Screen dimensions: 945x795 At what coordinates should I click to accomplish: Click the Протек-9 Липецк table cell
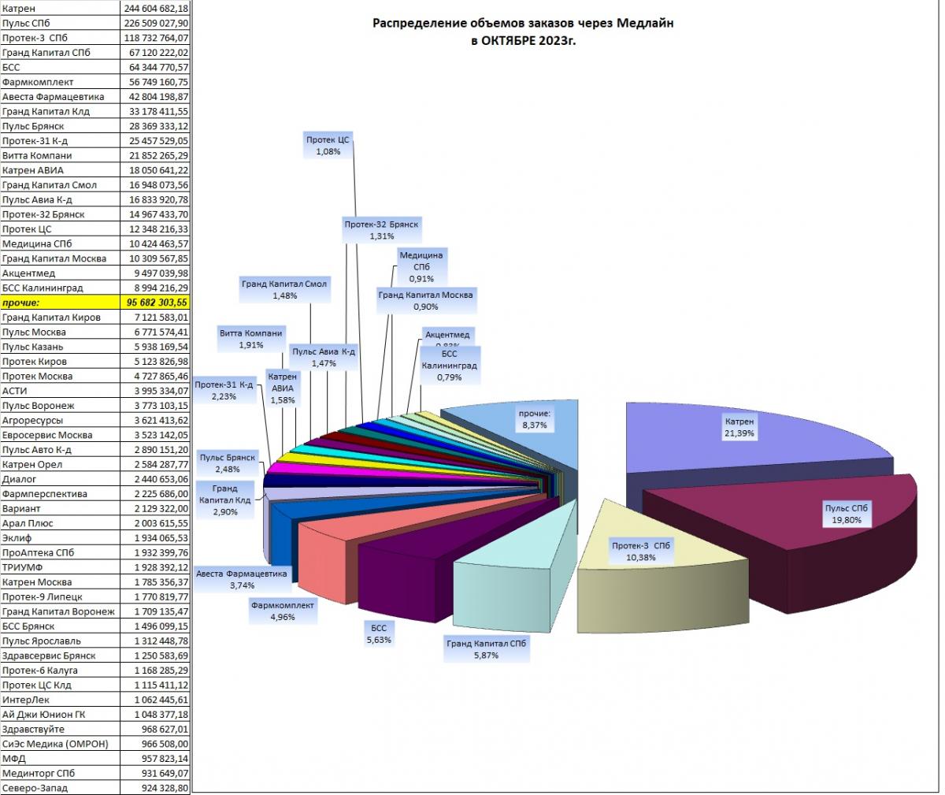(61, 596)
